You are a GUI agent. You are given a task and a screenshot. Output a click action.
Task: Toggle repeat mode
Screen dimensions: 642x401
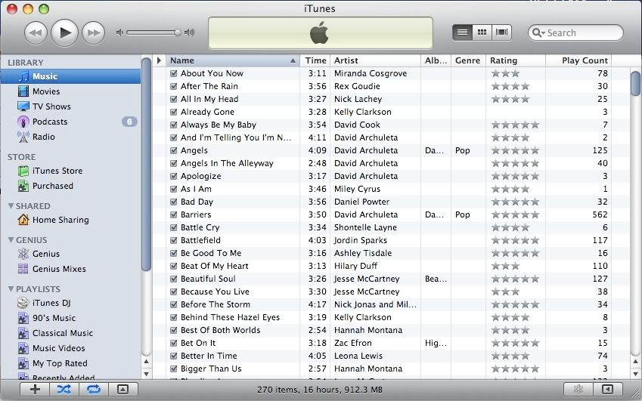[x=93, y=390]
